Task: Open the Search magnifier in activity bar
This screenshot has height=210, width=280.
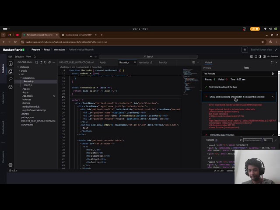Action: [10, 79]
